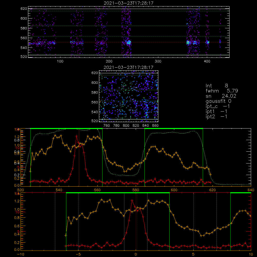This screenshot has width=257, height=257.
Task: Click the 'ipt2 -1' readout line
Action: (x=216, y=116)
